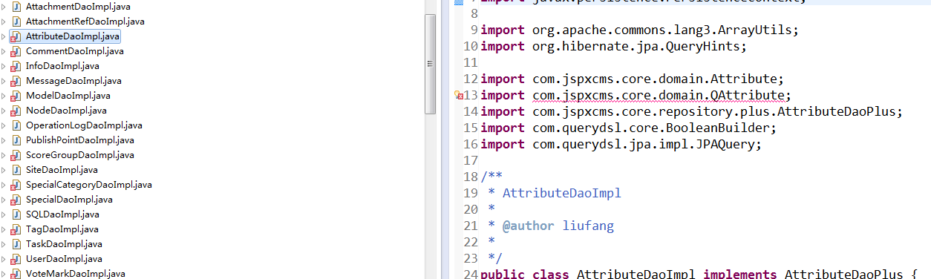Click the SQLDaoImpl.java file icon
Image resolution: width=931 pixels, height=279 pixels.
(16, 214)
